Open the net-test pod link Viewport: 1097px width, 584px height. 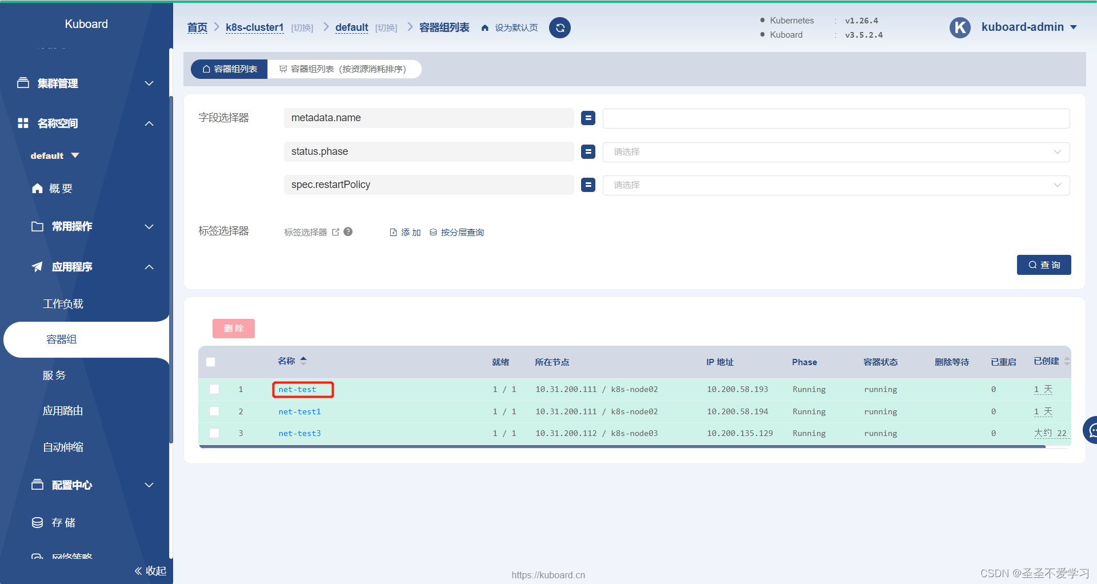pyautogui.click(x=297, y=389)
